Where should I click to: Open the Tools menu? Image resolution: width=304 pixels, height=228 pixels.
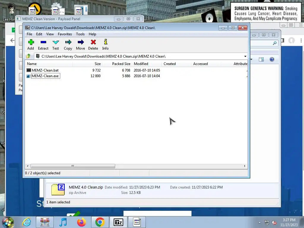pos(80,34)
